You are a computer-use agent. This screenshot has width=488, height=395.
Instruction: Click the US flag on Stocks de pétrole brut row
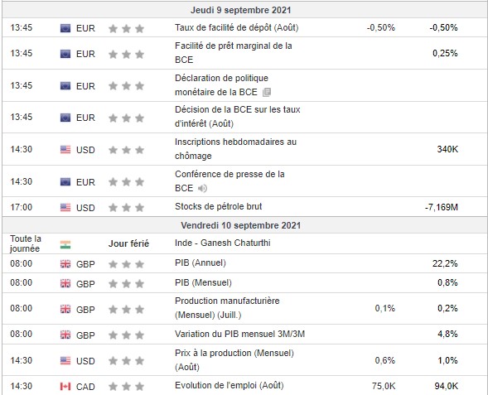65,208
